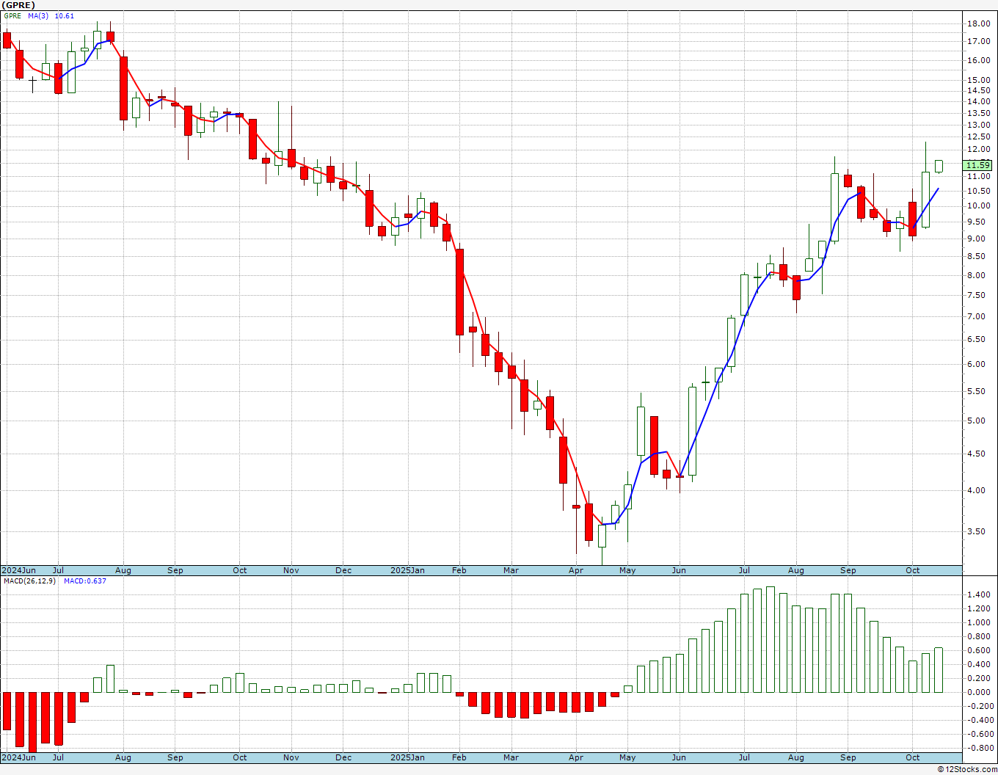Click Mar on the MACD panel time axis
The height and width of the screenshot is (775, 998).
tap(511, 757)
